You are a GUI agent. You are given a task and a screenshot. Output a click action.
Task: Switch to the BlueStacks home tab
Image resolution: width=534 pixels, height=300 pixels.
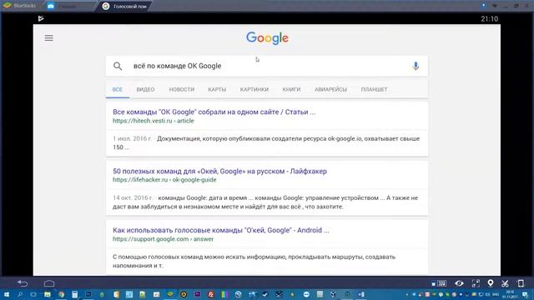(x=20, y=6)
